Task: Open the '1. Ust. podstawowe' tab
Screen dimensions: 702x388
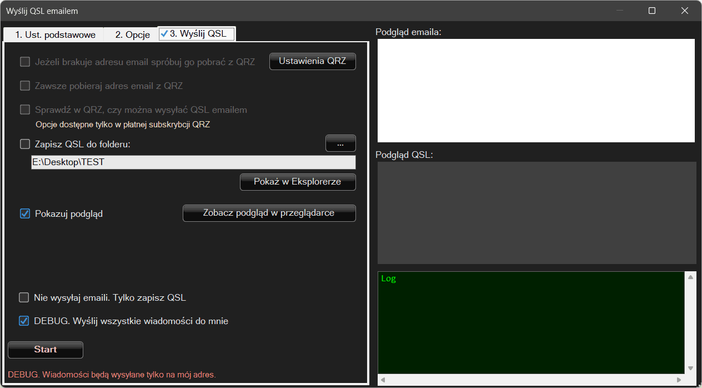Action: [x=54, y=34]
